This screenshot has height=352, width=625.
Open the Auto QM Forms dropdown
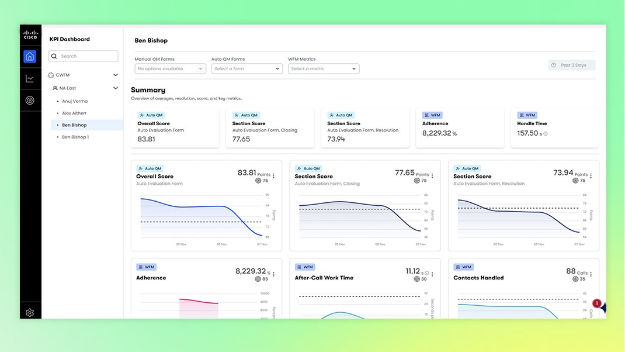[x=246, y=69]
